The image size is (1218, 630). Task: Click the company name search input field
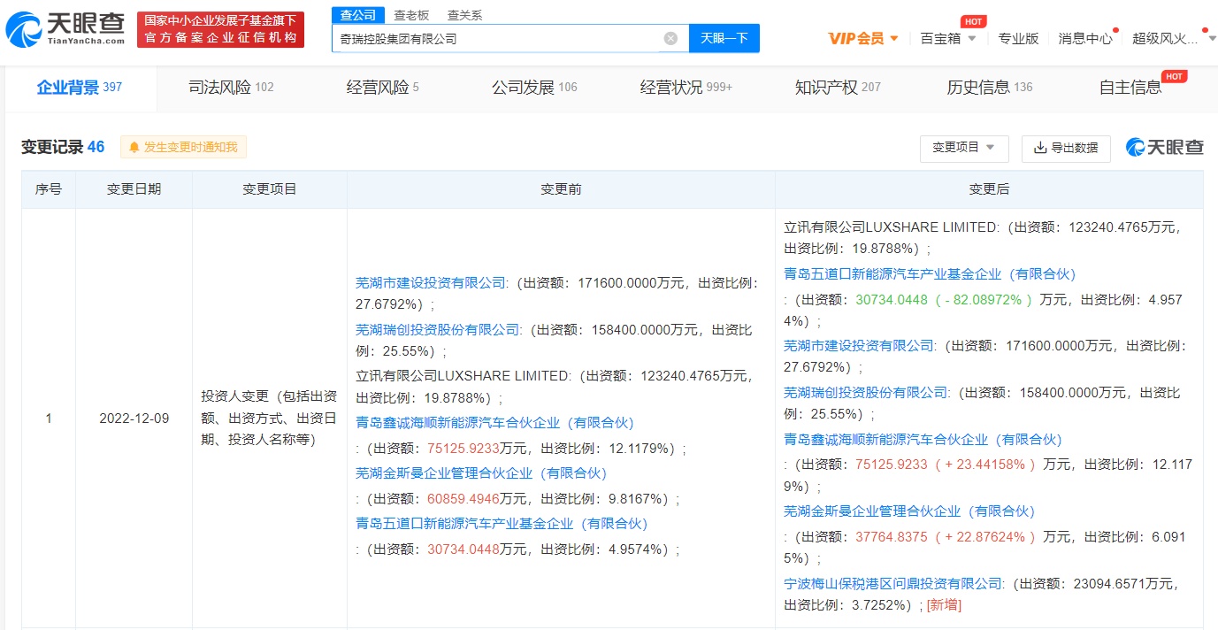pos(495,38)
